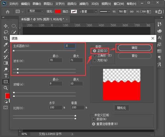Click the 确定 button

click(134, 48)
